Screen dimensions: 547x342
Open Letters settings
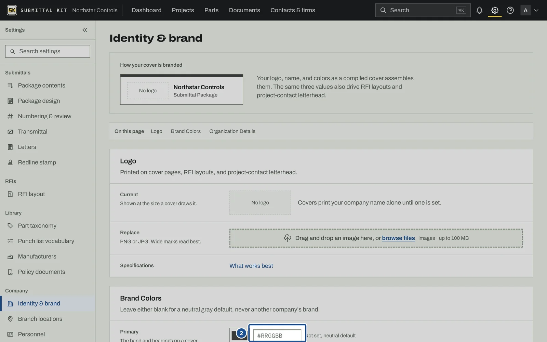point(48,147)
